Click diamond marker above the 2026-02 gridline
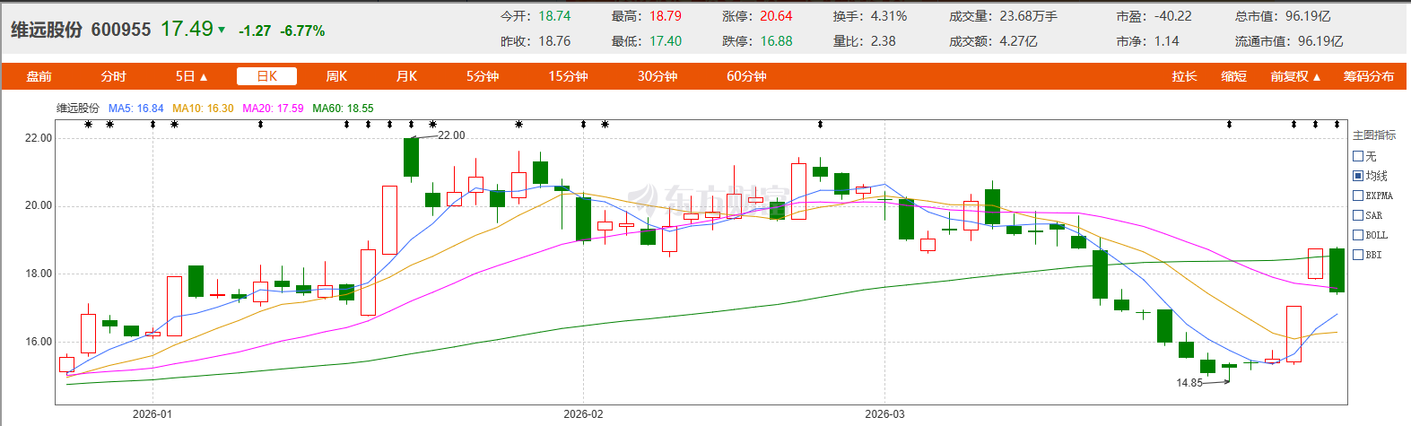The width and height of the screenshot is (1411, 426). click(583, 125)
